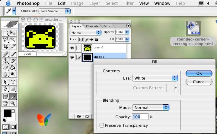Switch to Standard editing mode

click(5, 127)
